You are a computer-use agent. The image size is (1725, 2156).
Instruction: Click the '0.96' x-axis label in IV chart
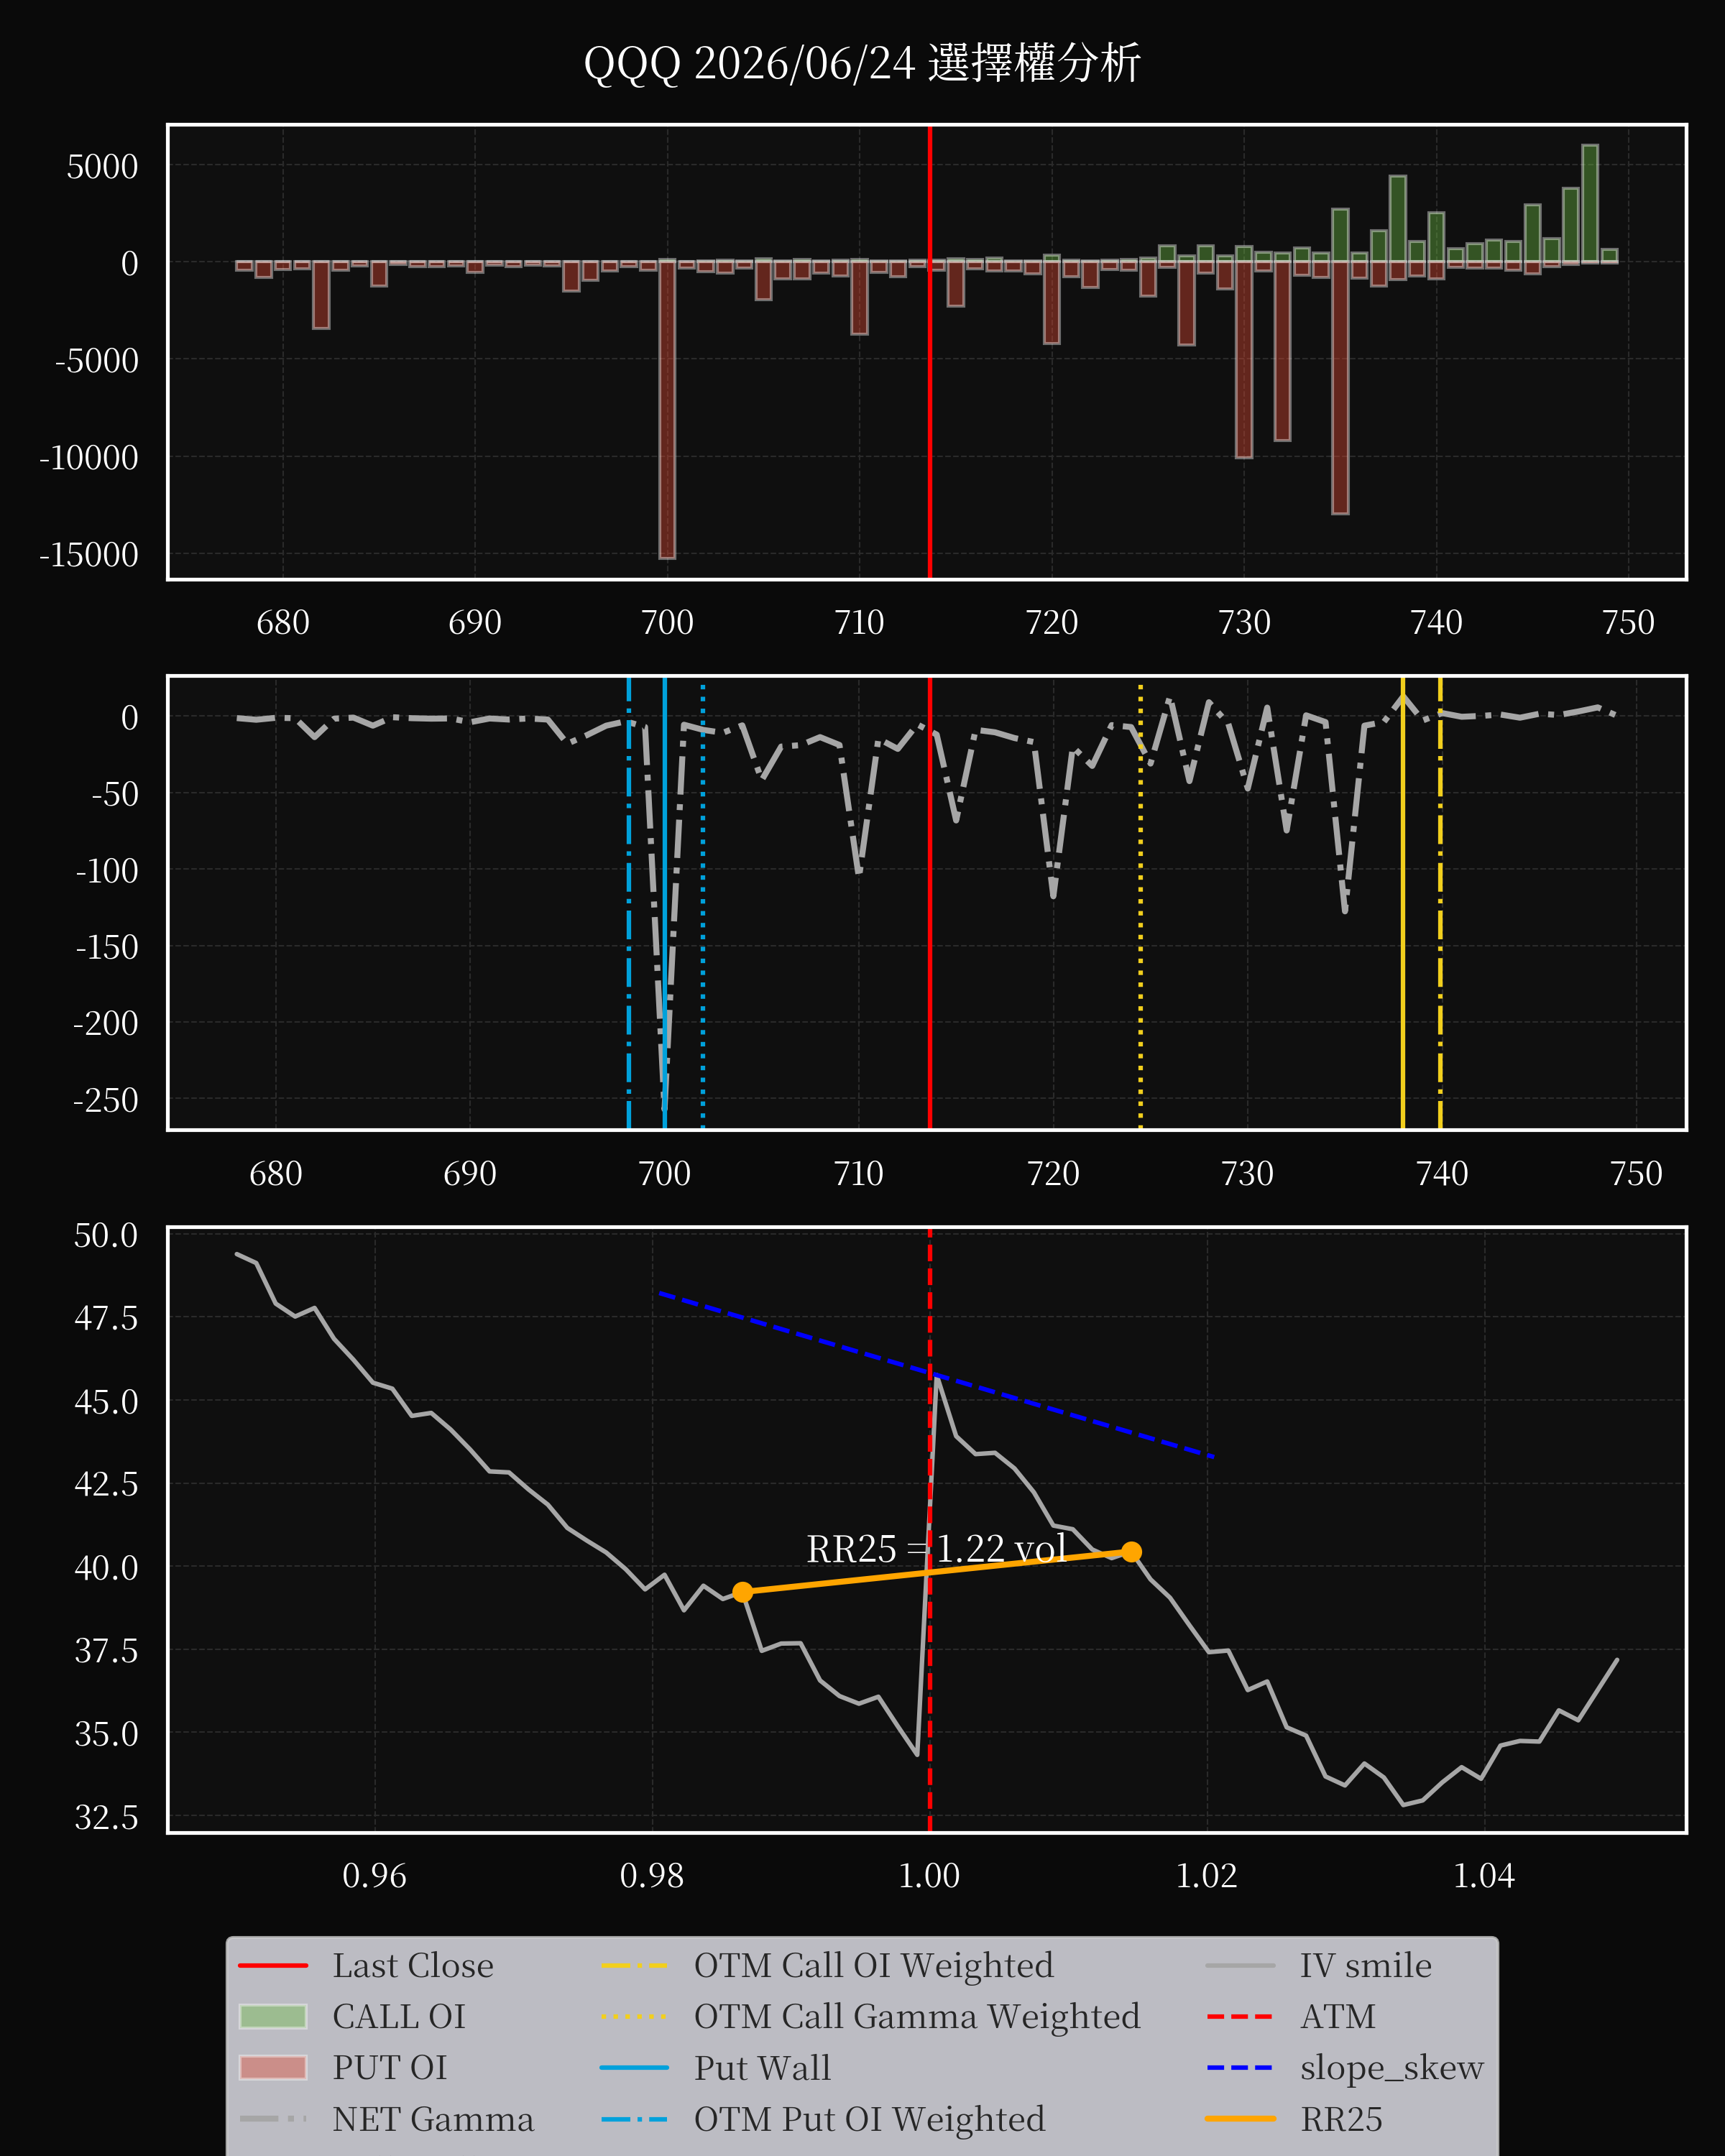tap(375, 1875)
